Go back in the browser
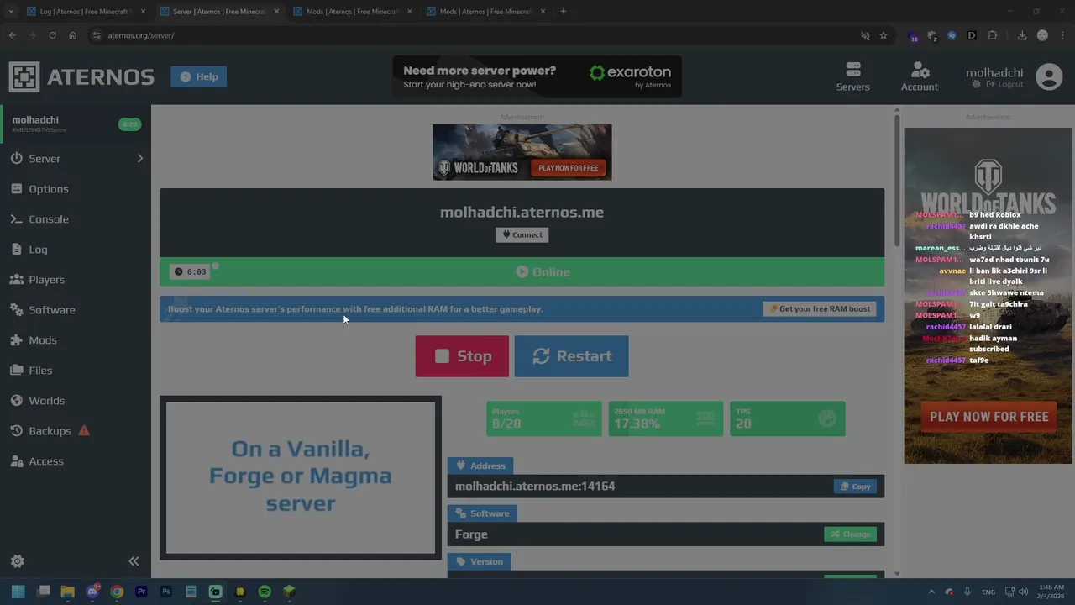Image resolution: width=1075 pixels, height=605 pixels. click(x=12, y=35)
